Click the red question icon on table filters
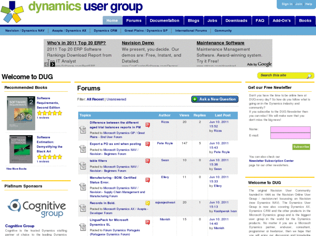This screenshot has height=236, width=316. coord(148,161)
